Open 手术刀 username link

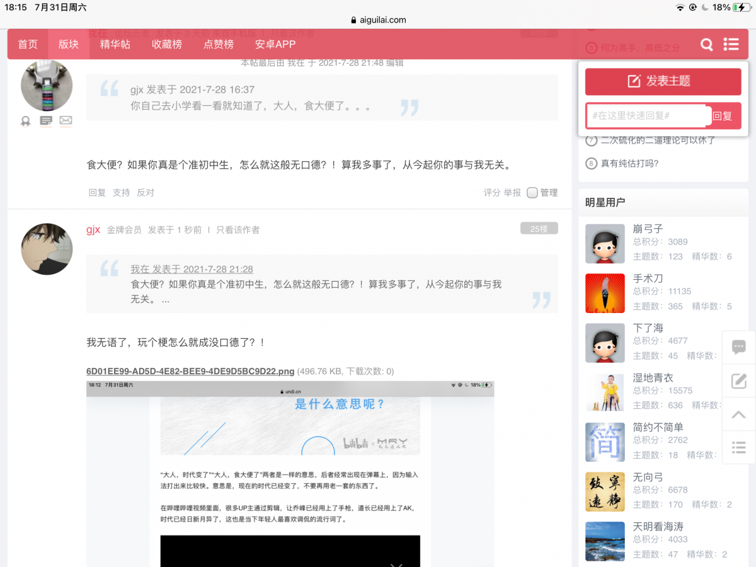pyautogui.click(x=648, y=278)
